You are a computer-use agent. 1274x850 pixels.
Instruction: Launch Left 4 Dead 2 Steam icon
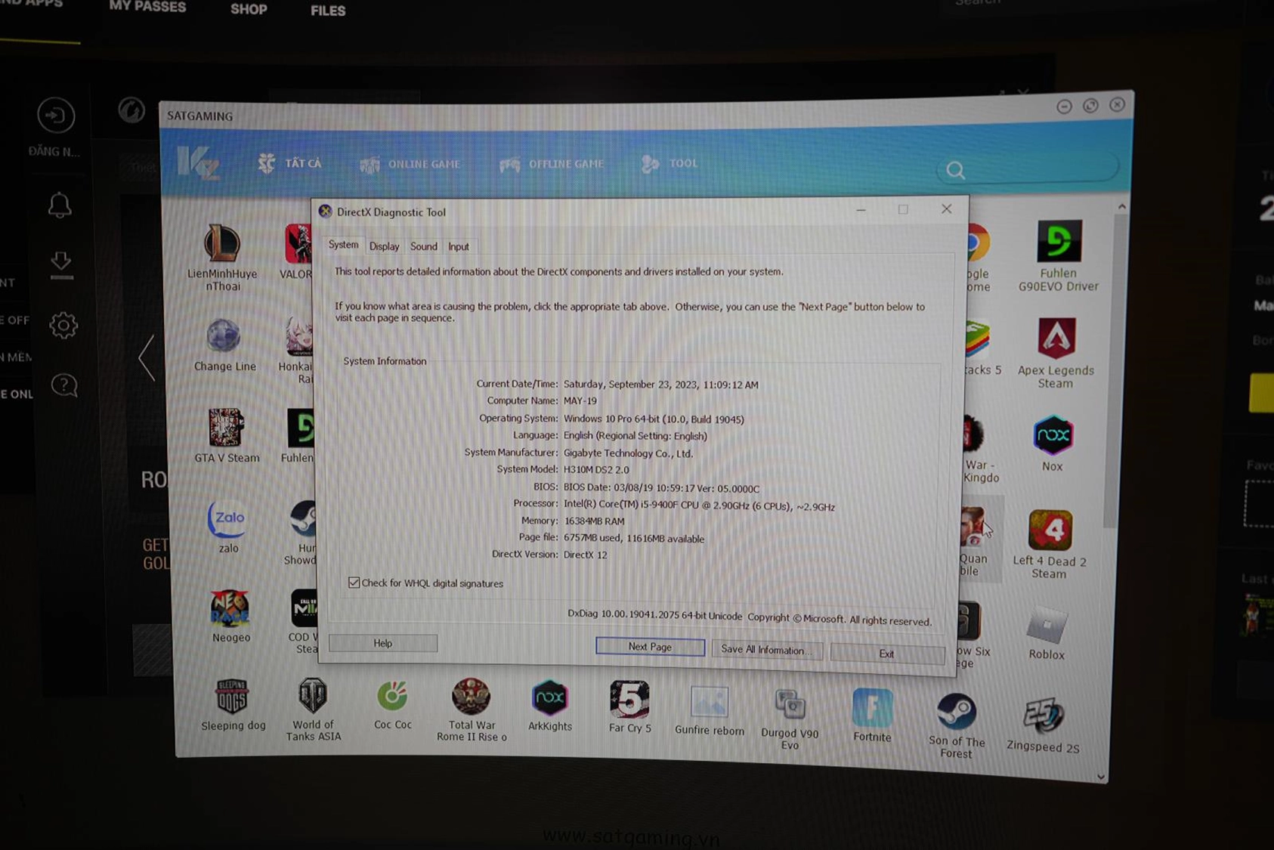[1050, 530]
